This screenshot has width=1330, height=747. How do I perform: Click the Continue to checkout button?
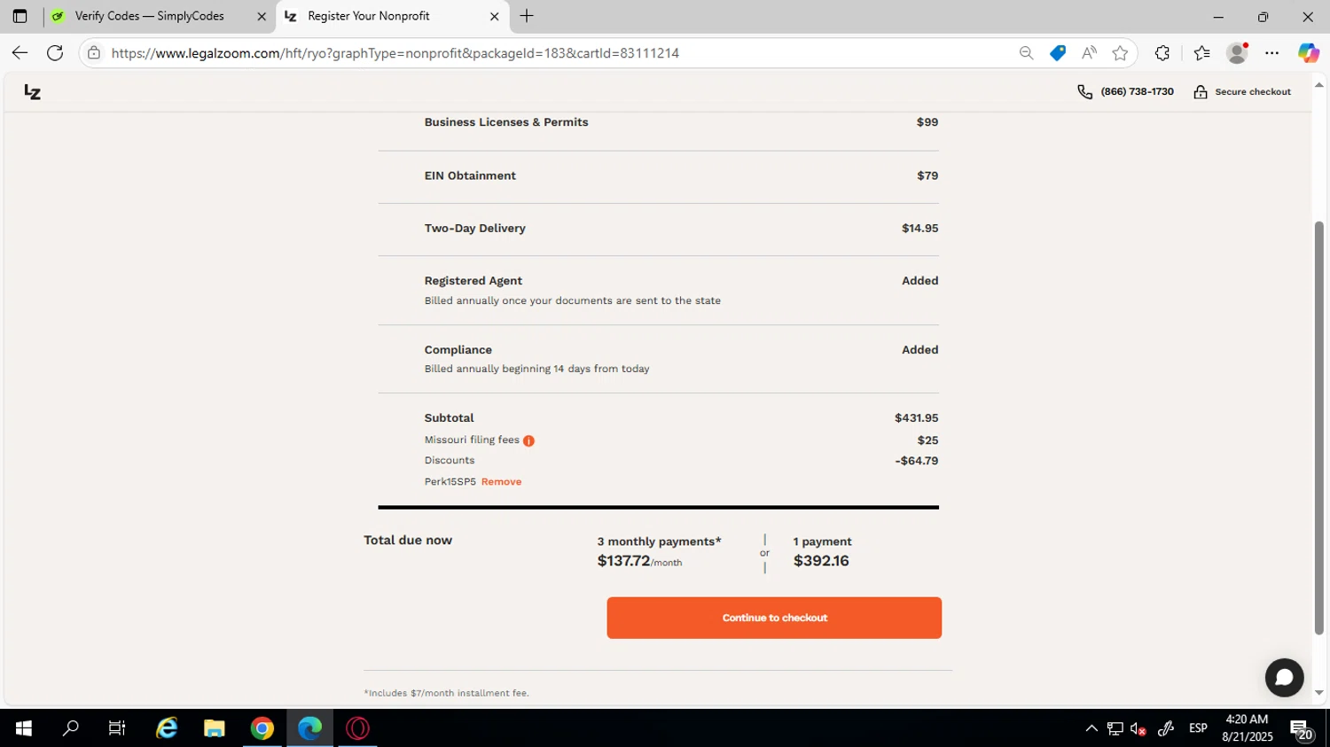[774, 618]
